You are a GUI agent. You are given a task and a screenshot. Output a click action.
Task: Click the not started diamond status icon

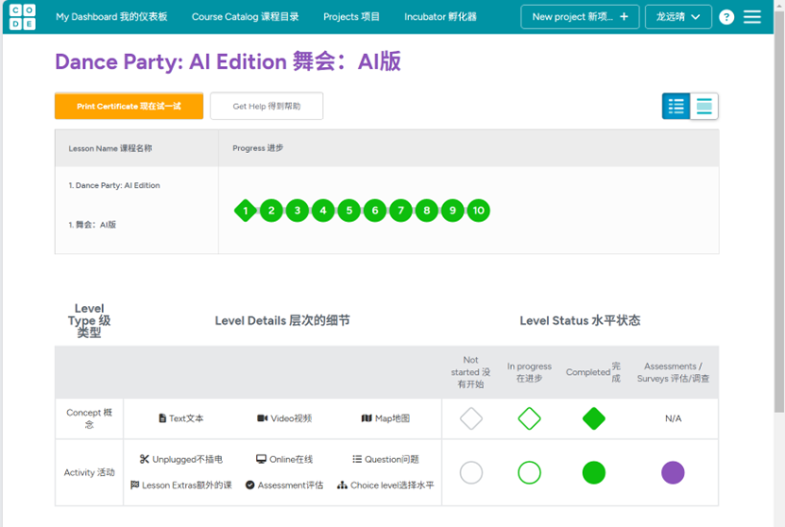tap(471, 418)
